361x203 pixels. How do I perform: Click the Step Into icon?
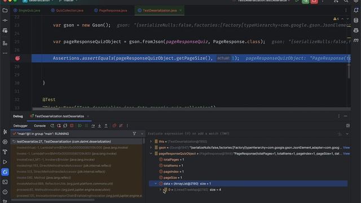click(99, 126)
